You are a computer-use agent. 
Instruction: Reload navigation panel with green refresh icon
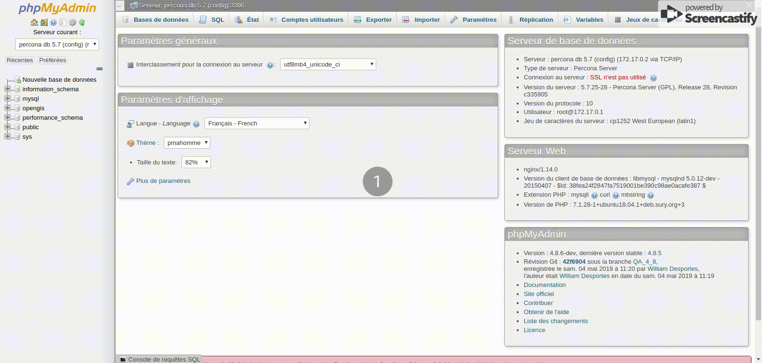point(82,22)
